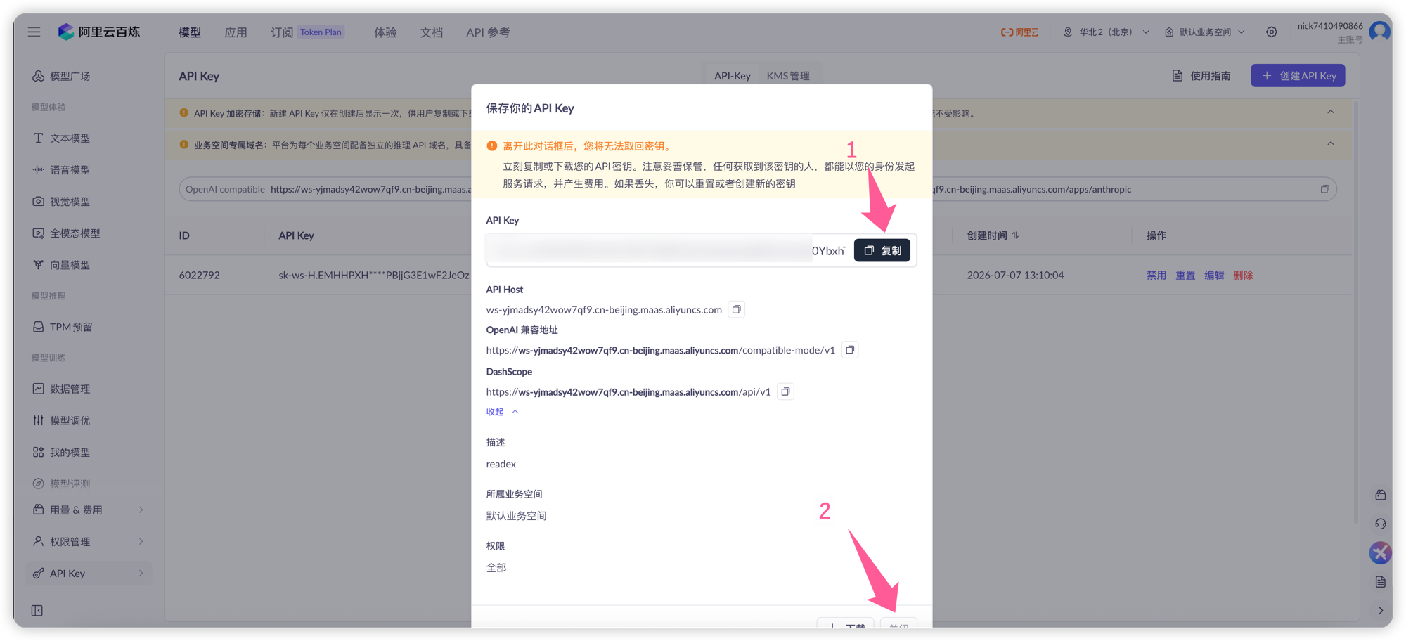Expand the right rail arrow
The height and width of the screenshot is (641, 1406).
1380,610
